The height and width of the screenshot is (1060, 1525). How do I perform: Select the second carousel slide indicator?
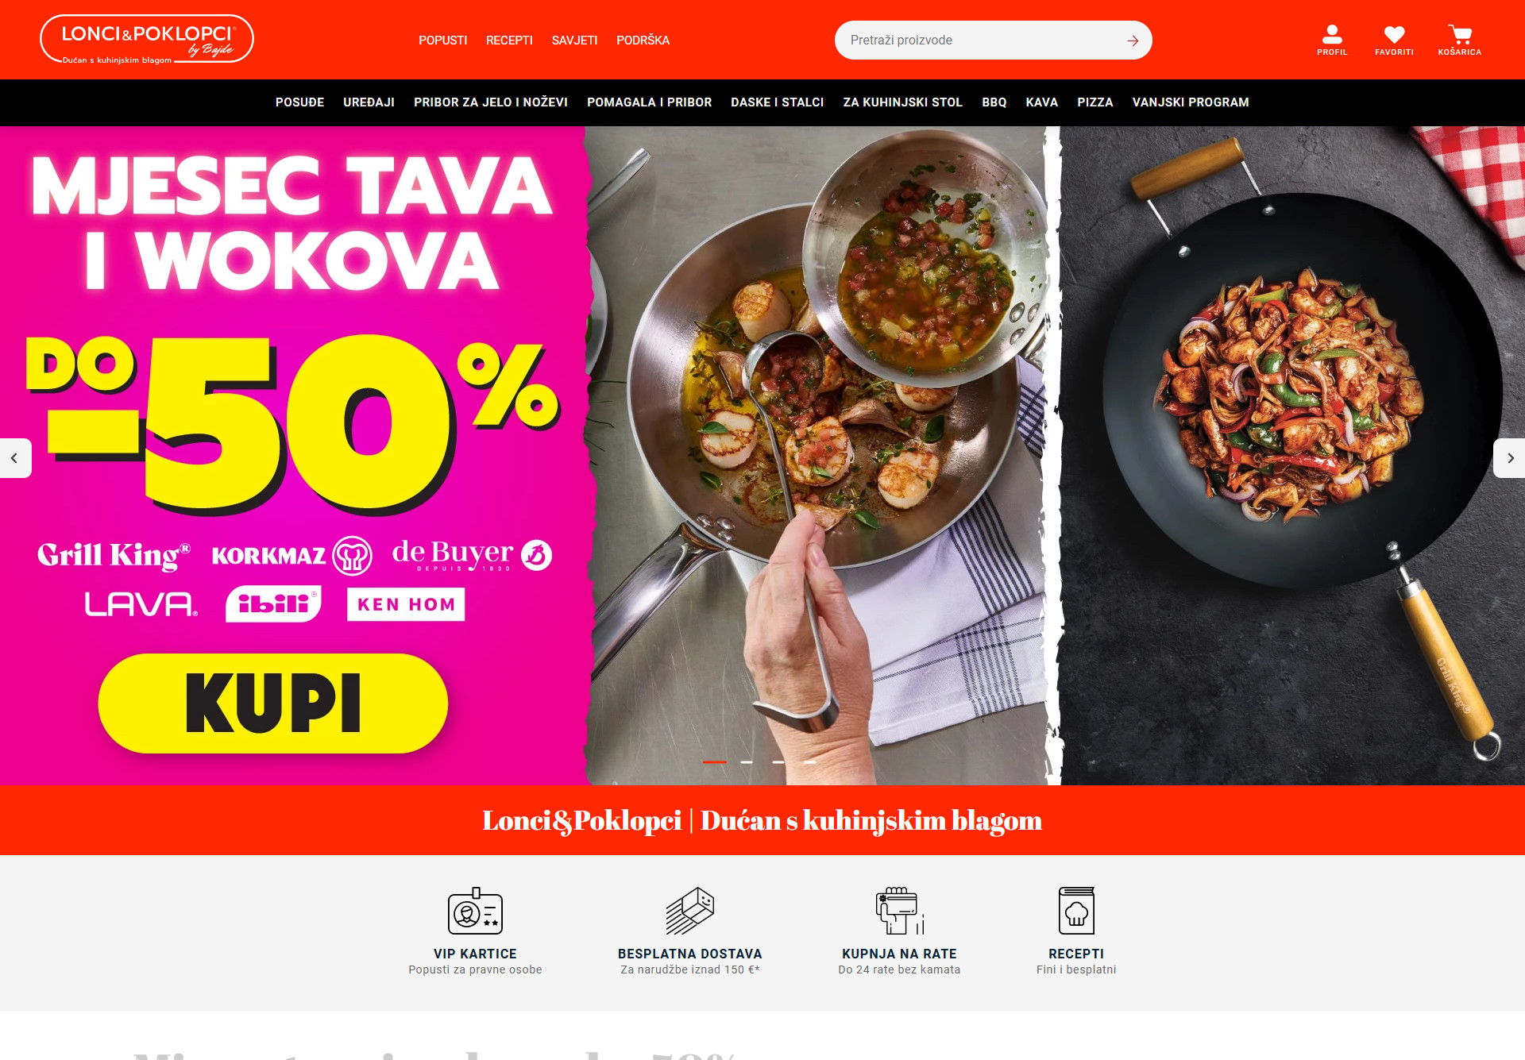[747, 762]
